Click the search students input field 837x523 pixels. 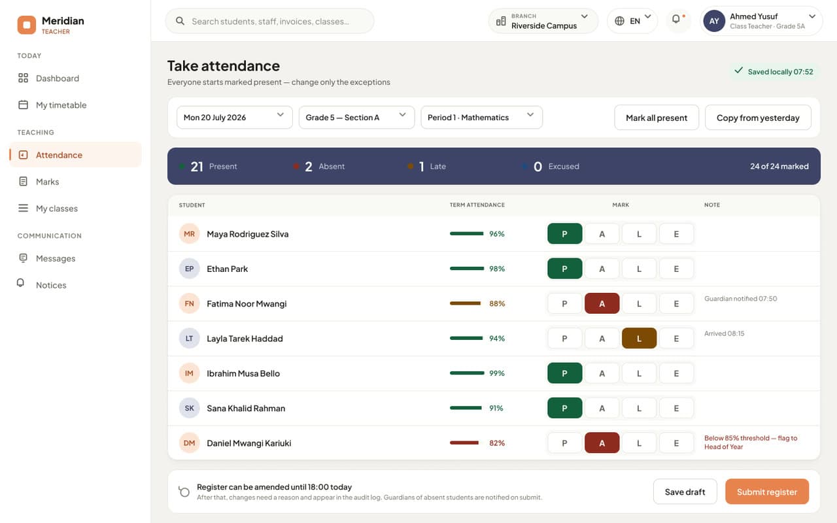point(269,21)
